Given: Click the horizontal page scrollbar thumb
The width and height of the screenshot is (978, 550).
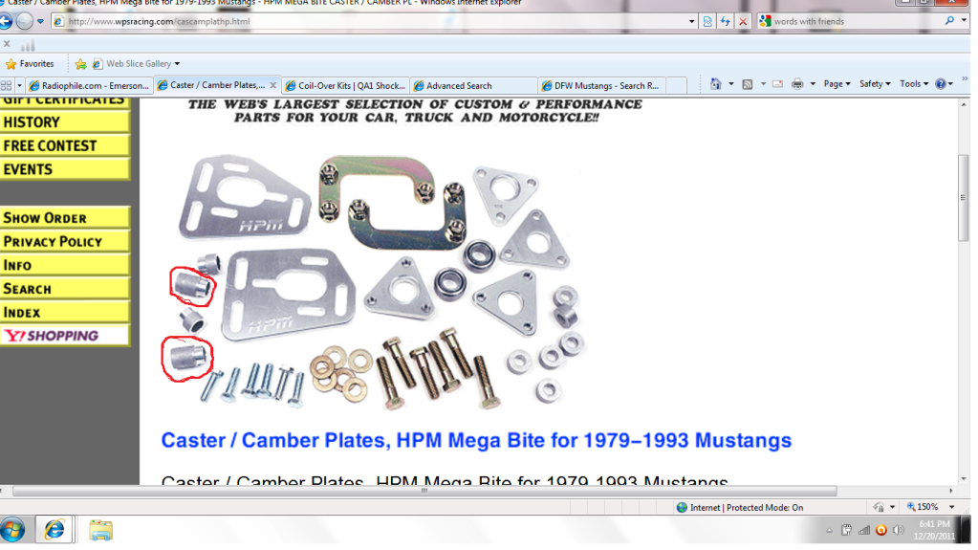Looking at the screenshot, I should (x=424, y=491).
